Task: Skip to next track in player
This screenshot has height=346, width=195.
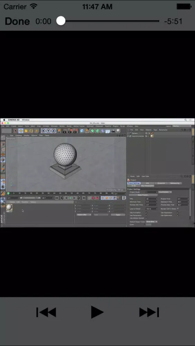Action: [149, 312]
